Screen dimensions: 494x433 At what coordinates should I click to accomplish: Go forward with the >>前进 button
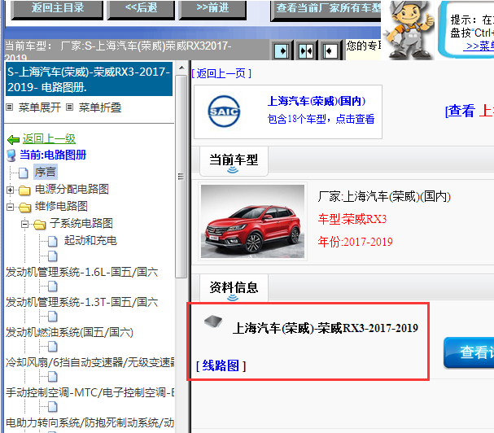(212, 9)
